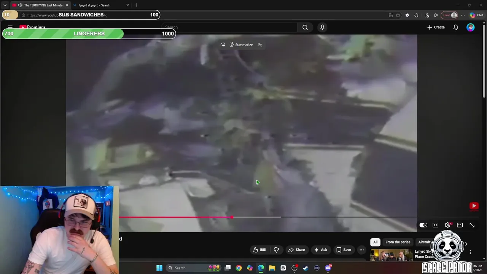Show more filter chips with arrow

[x=466, y=244]
